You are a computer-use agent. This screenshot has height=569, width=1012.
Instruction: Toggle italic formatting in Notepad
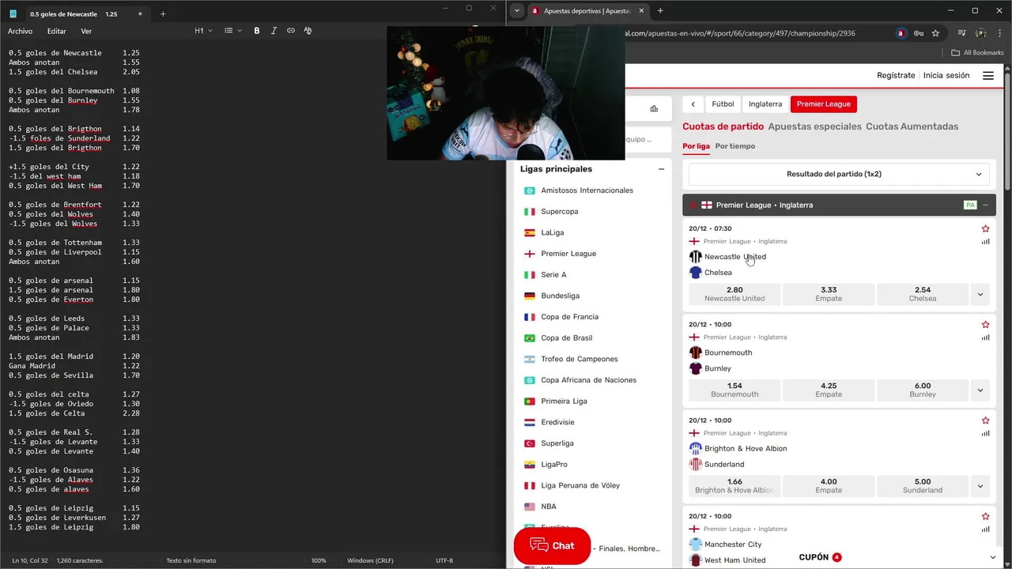(274, 31)
